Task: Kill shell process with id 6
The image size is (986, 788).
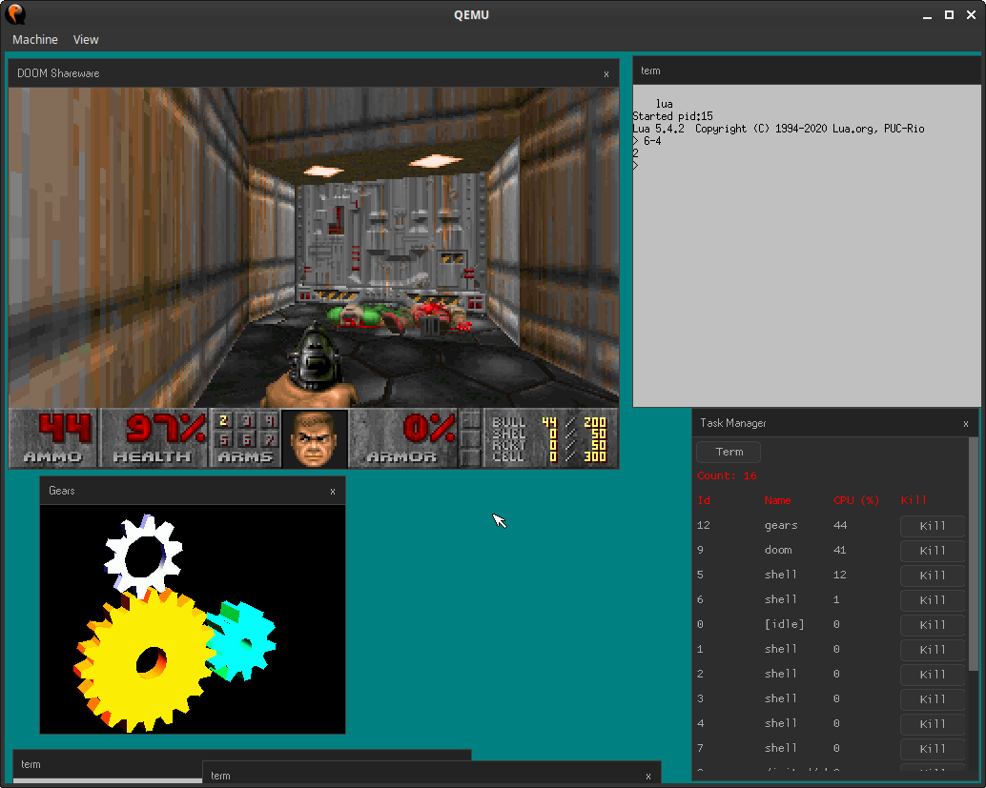Action: click(933, 600)
